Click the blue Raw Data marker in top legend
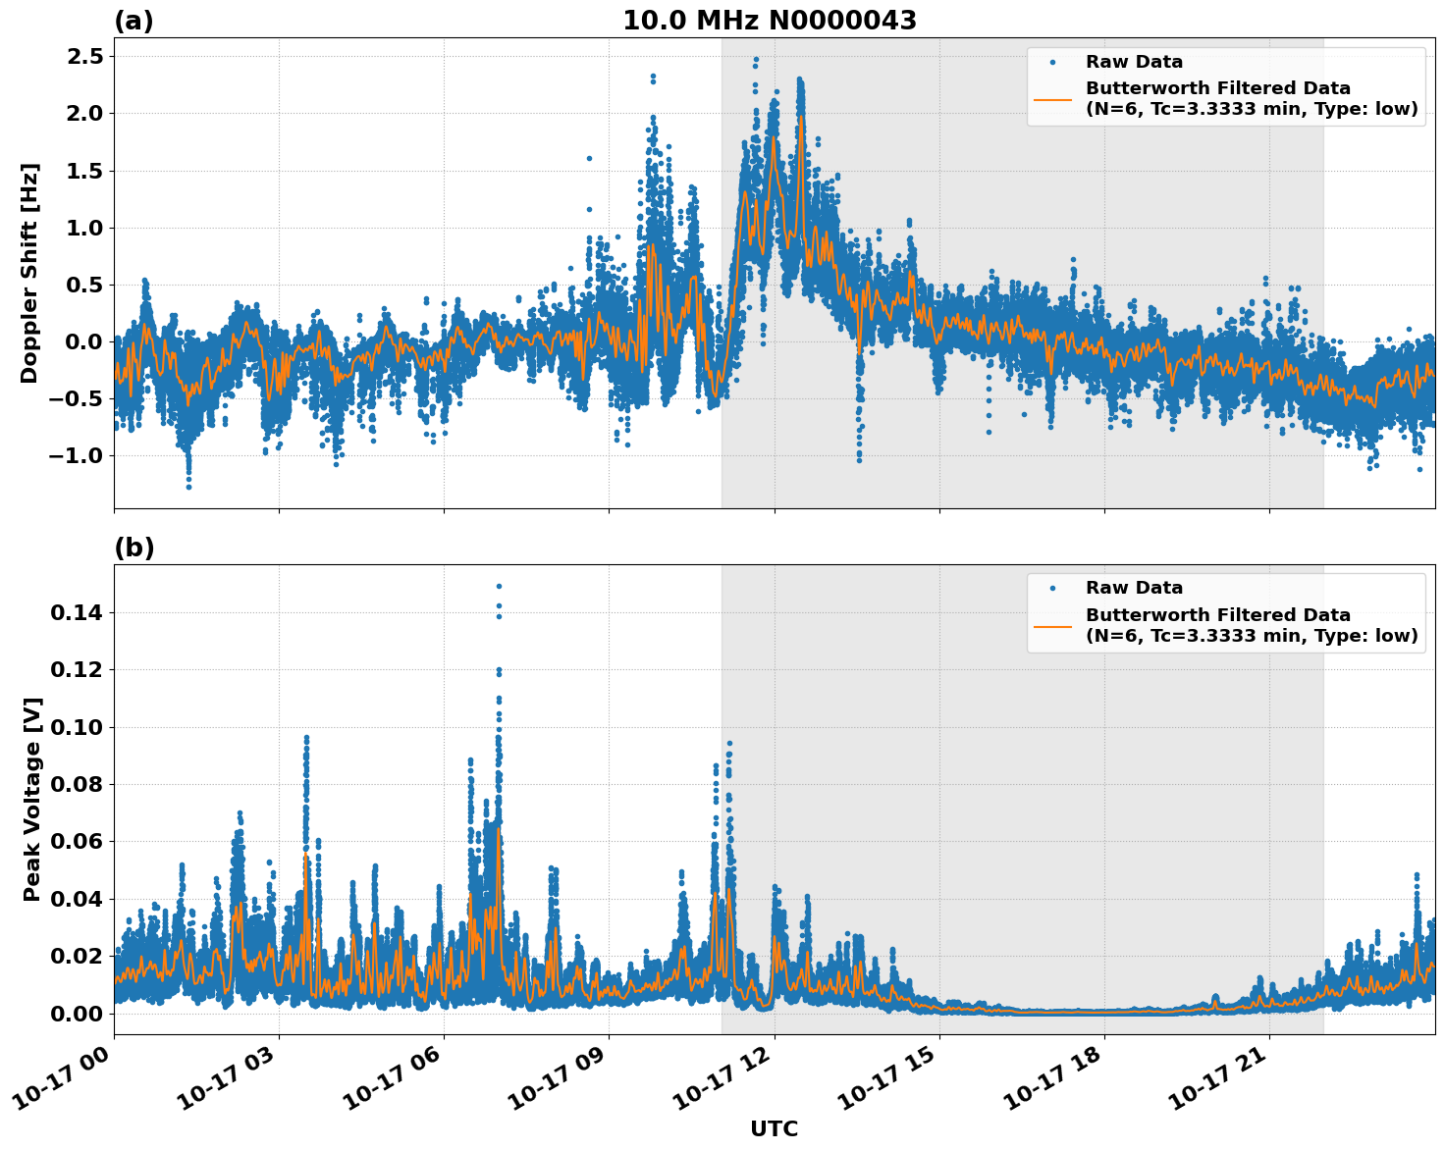Image resolution: width=1444 pixels, height=1150 pixels. click(1052, 62)
